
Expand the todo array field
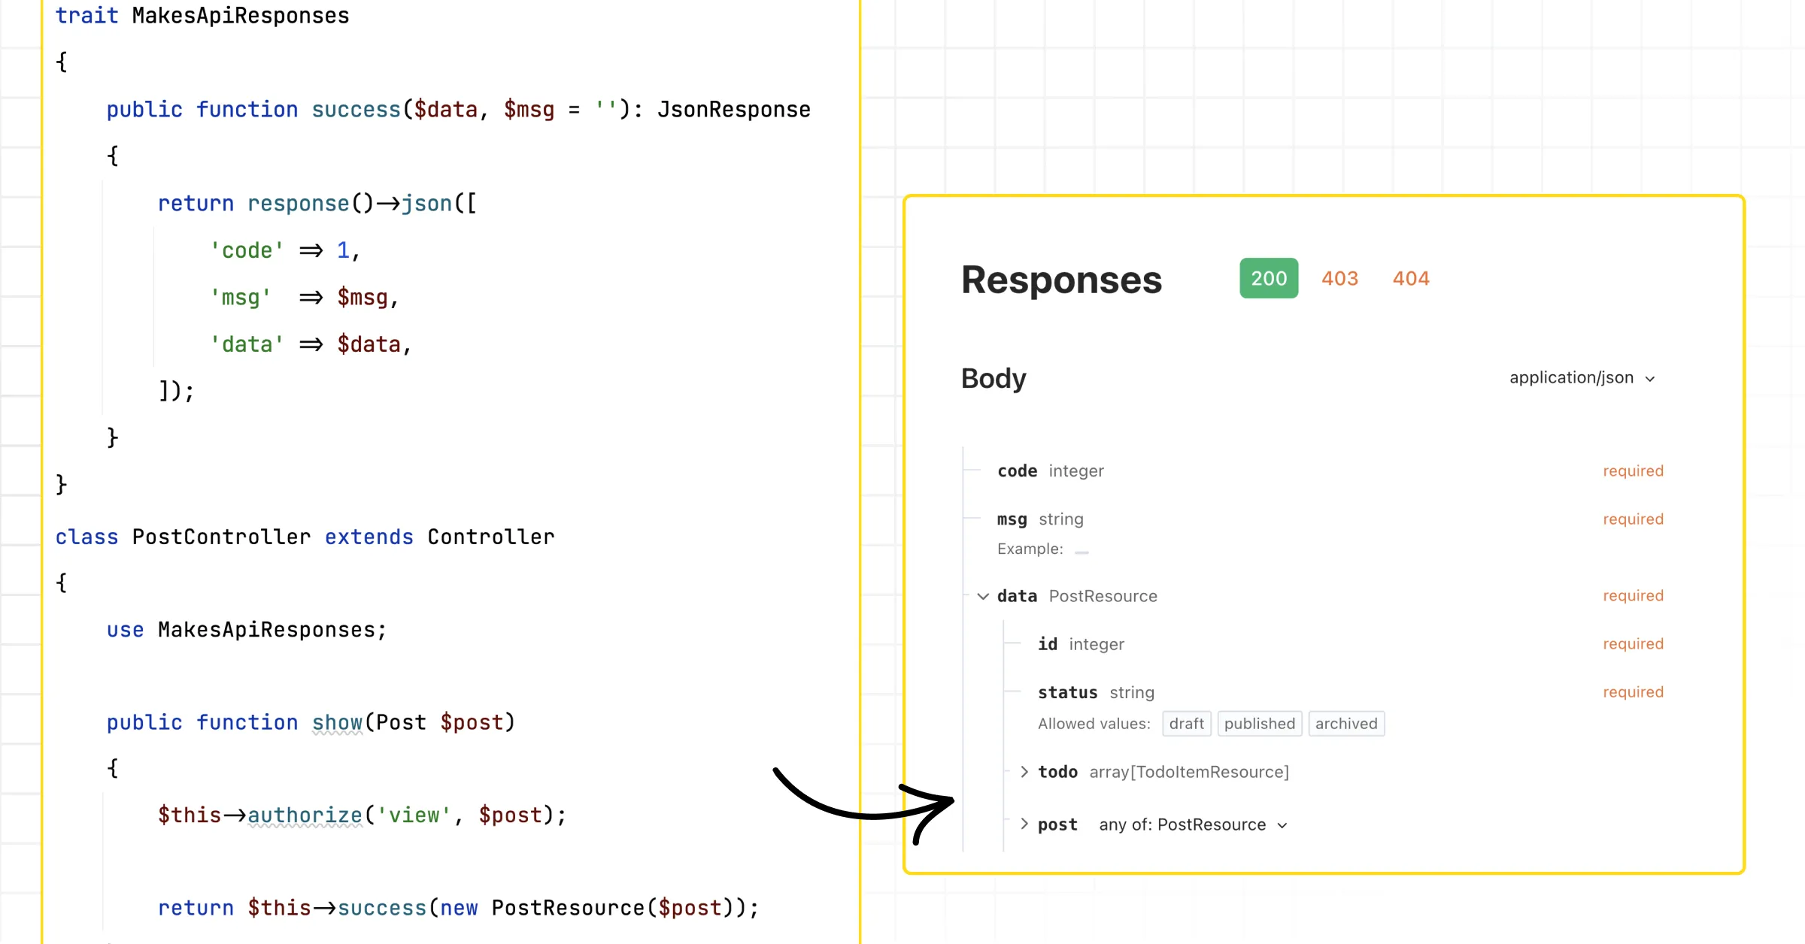[1024, 772]
